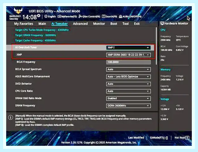
Task: Click the Version 2.20.1276 copyright text
Action: coord(99,142)
